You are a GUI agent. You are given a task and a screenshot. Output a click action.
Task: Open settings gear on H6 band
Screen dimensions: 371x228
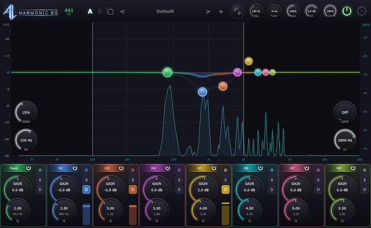tap(272, 170)
